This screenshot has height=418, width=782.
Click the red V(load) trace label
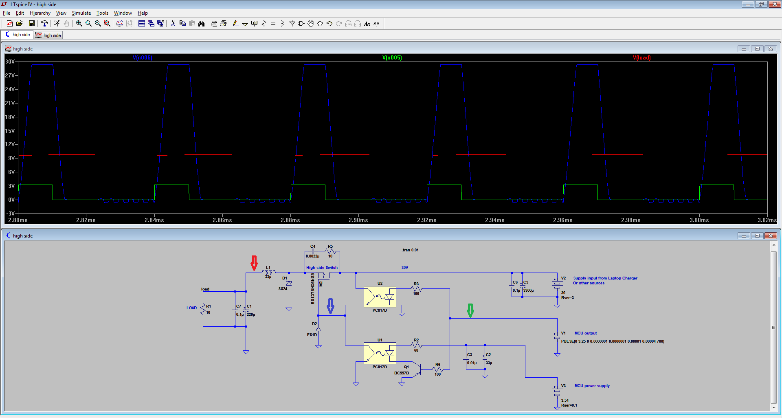[642, 57]
